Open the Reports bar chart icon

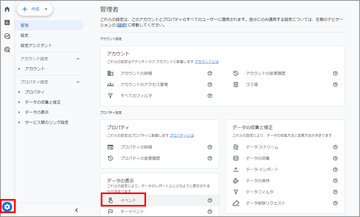7,23
